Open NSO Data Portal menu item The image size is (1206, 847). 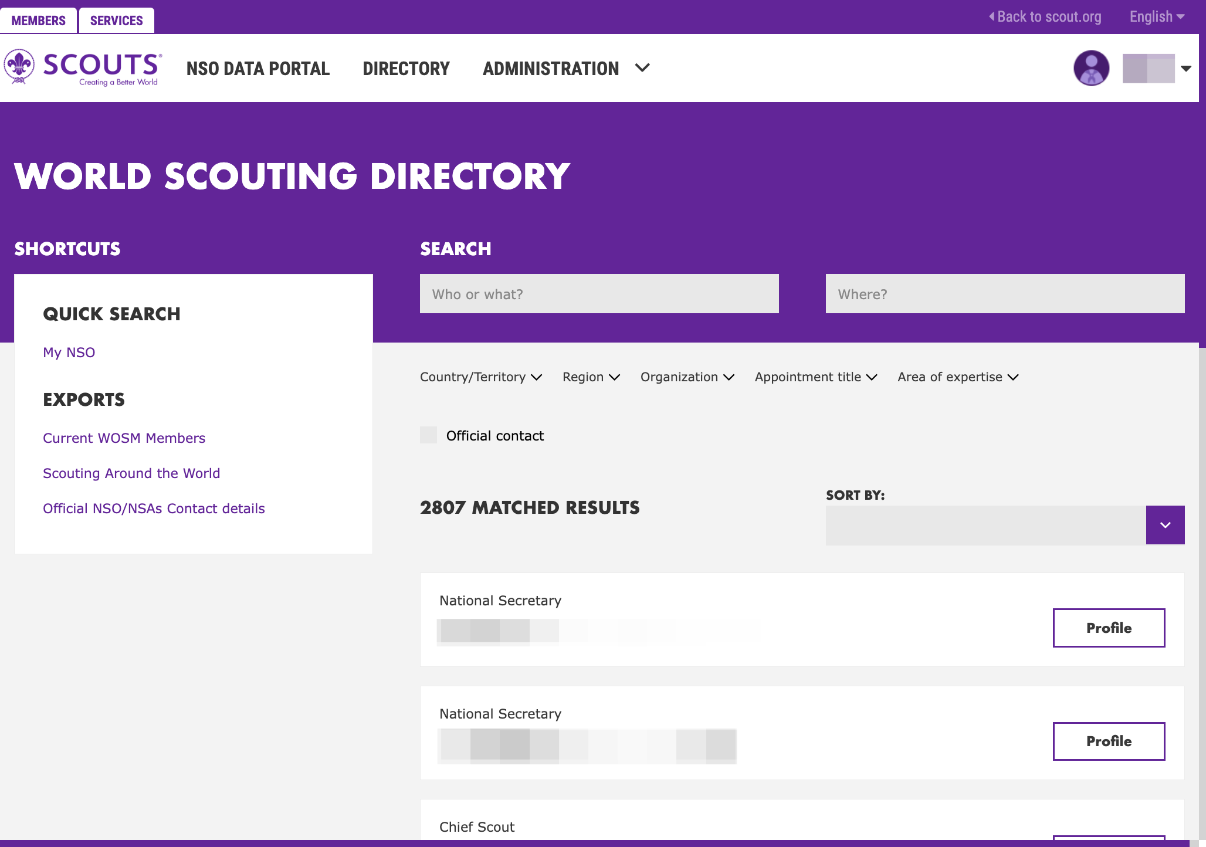[x=258, y=69]
